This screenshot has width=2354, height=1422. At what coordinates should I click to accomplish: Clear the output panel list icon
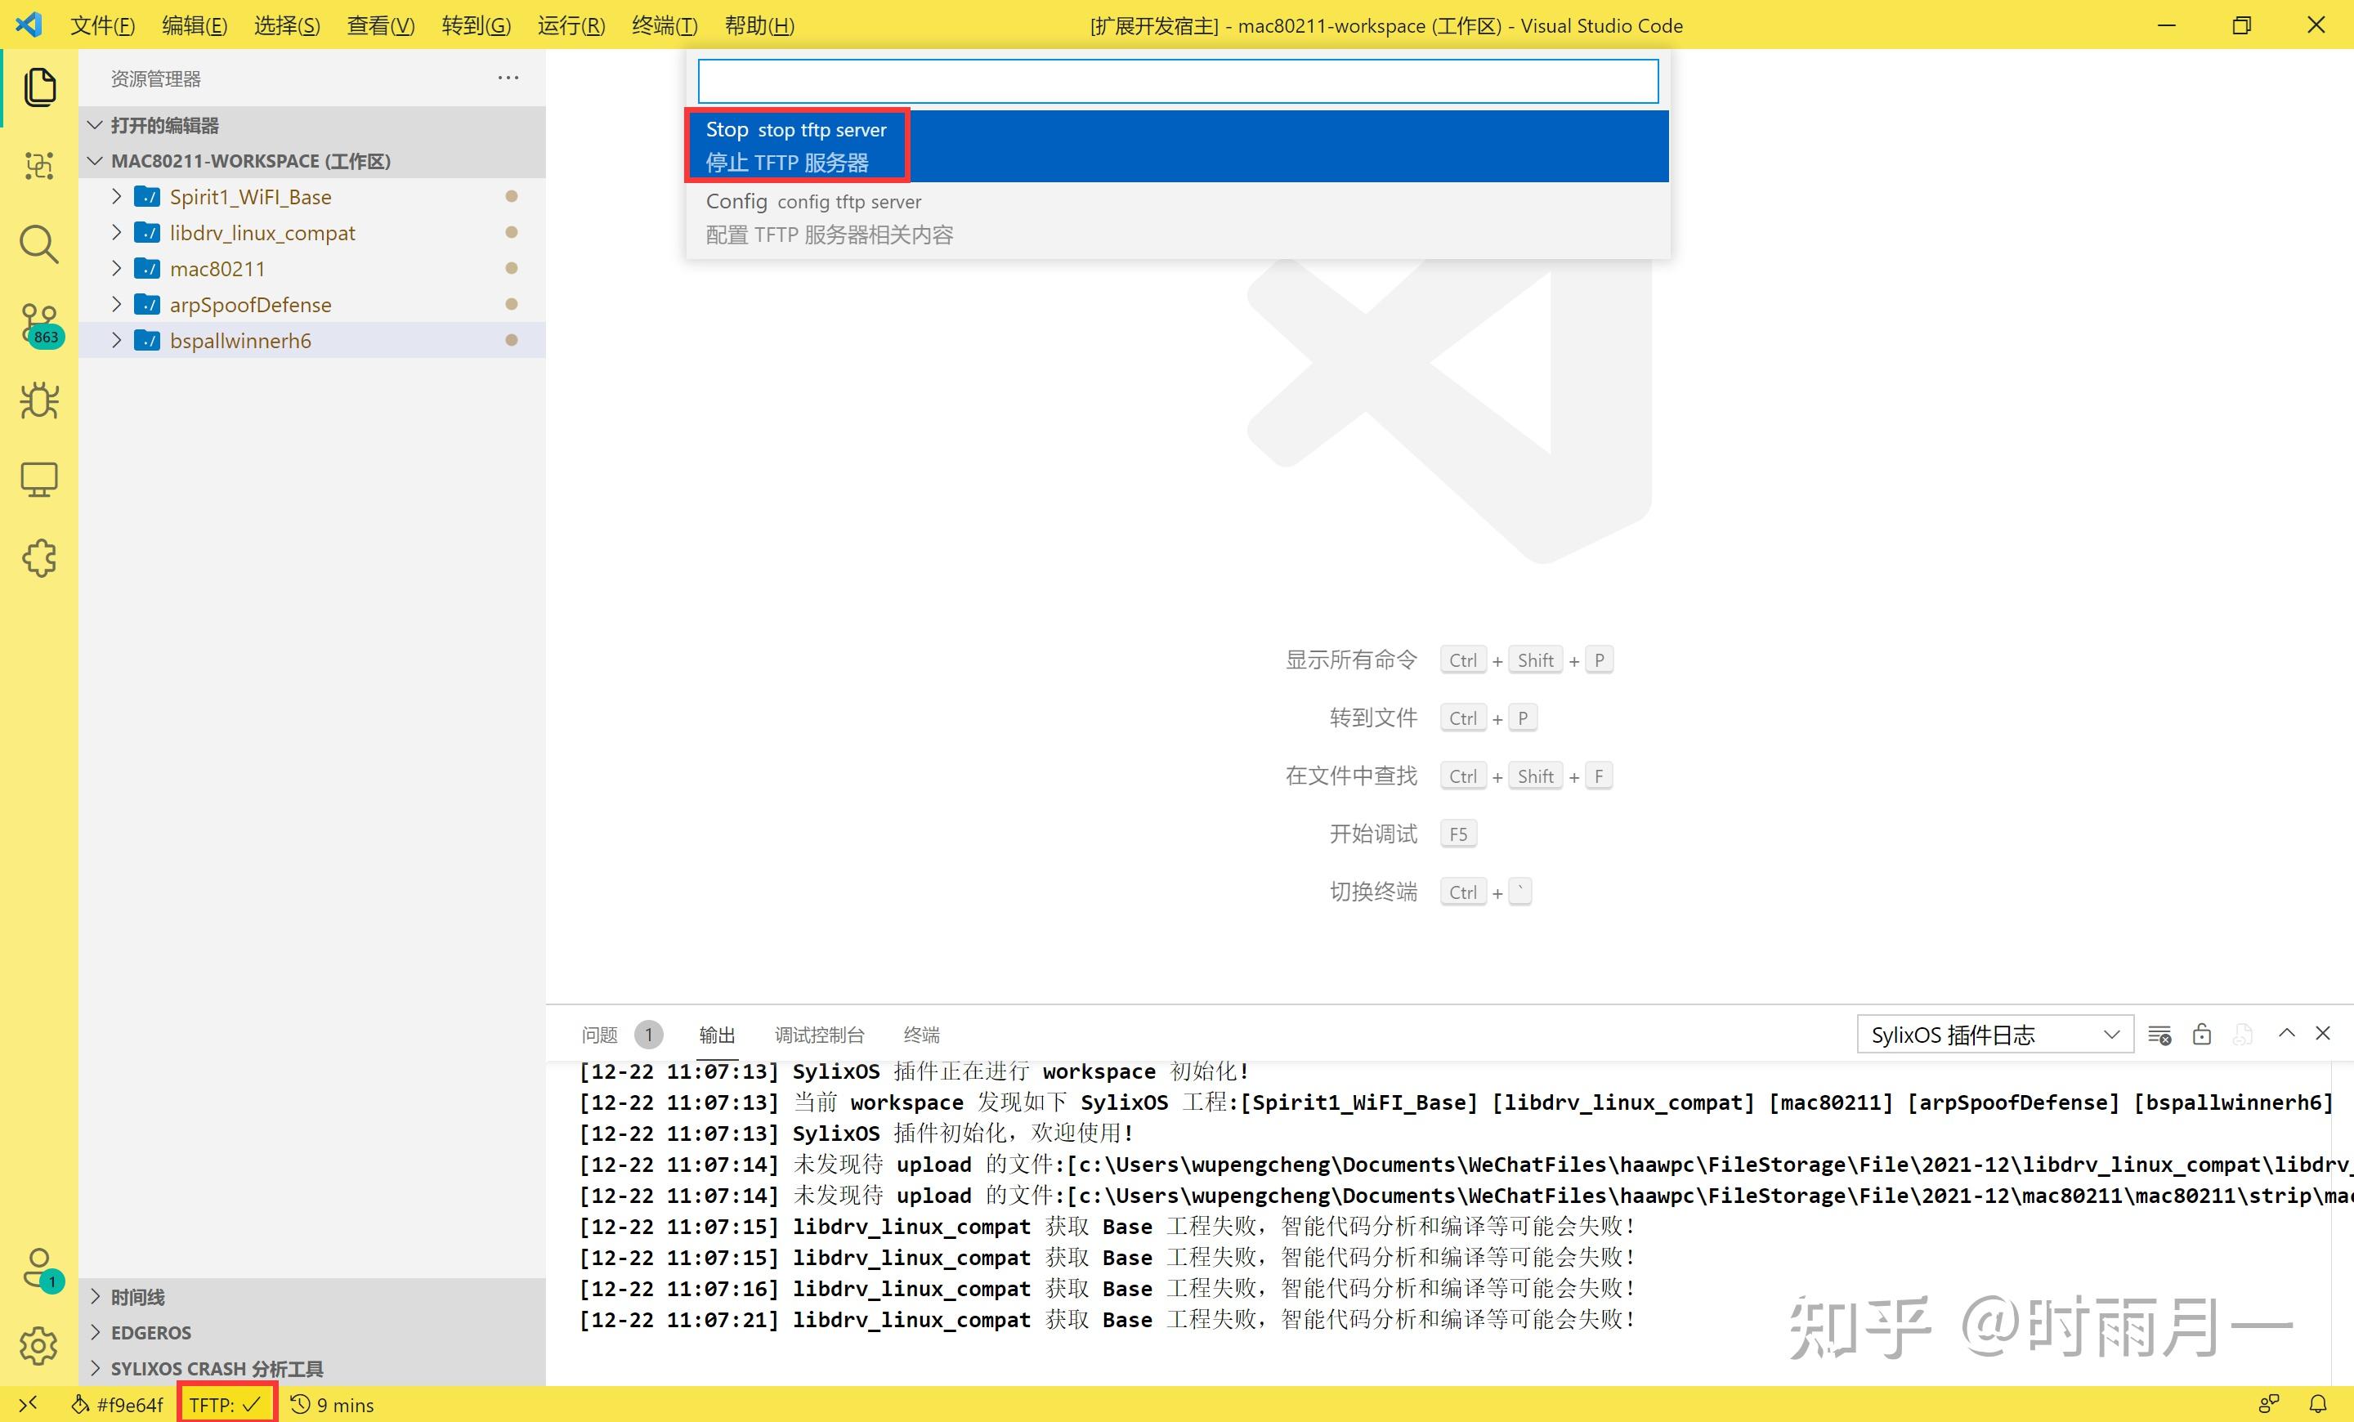click(x=2159, y=1035)
